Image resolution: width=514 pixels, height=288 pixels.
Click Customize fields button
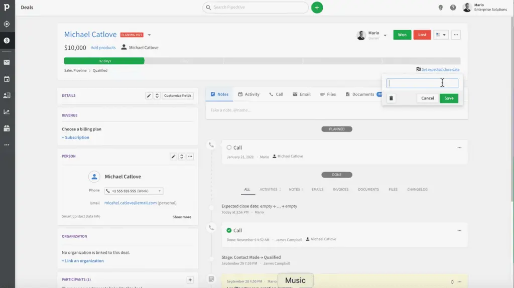pyautogui.click(x=177, y=96)
